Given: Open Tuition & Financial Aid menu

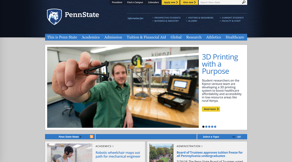Looking at the screenshot, I should point(146,37).
